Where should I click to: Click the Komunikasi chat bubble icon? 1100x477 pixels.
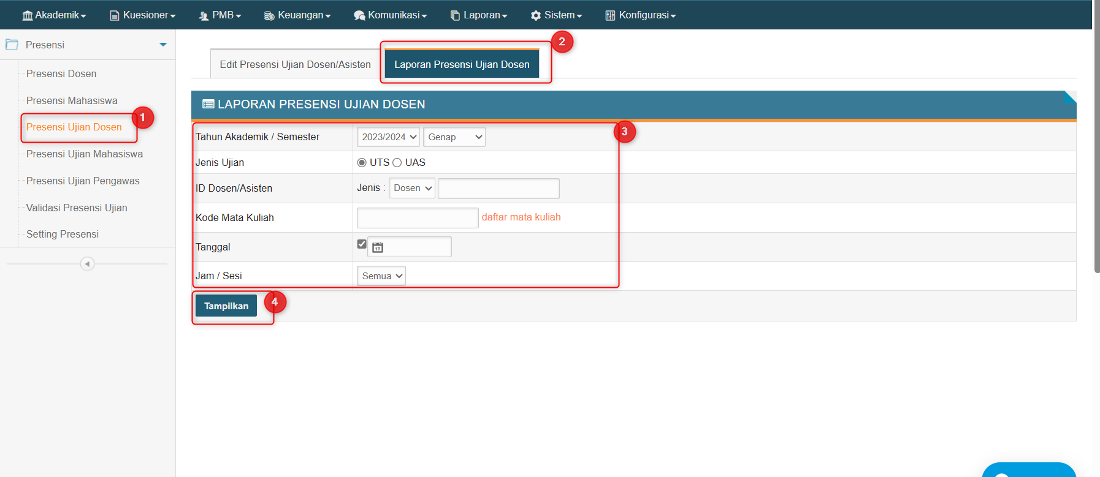(359, 15)
